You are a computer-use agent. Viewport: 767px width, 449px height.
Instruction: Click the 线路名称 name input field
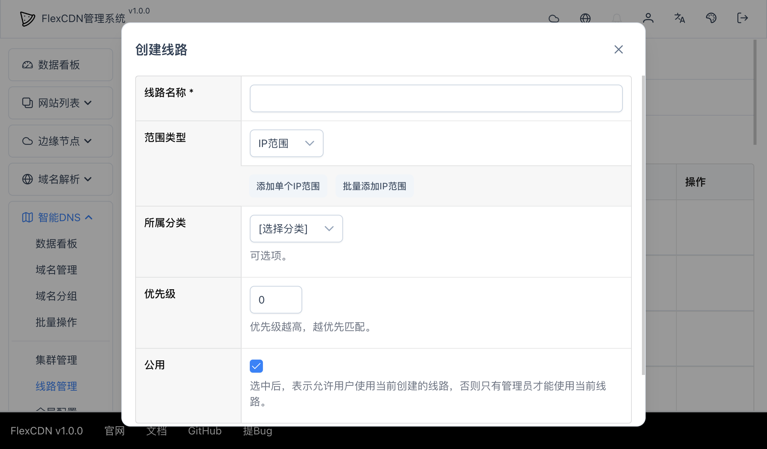click(x=436, y=98)
